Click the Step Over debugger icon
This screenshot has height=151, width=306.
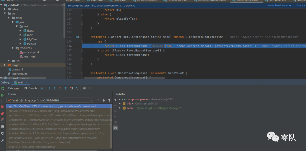[x=49, y=88]
